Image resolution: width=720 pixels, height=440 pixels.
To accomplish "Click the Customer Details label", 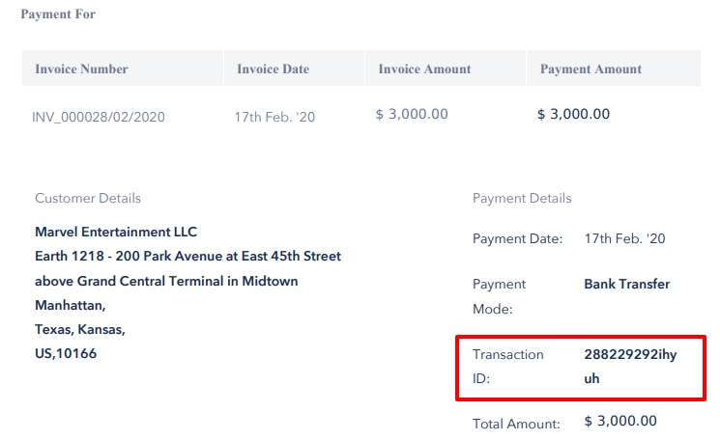I will (x=88, y=198).
